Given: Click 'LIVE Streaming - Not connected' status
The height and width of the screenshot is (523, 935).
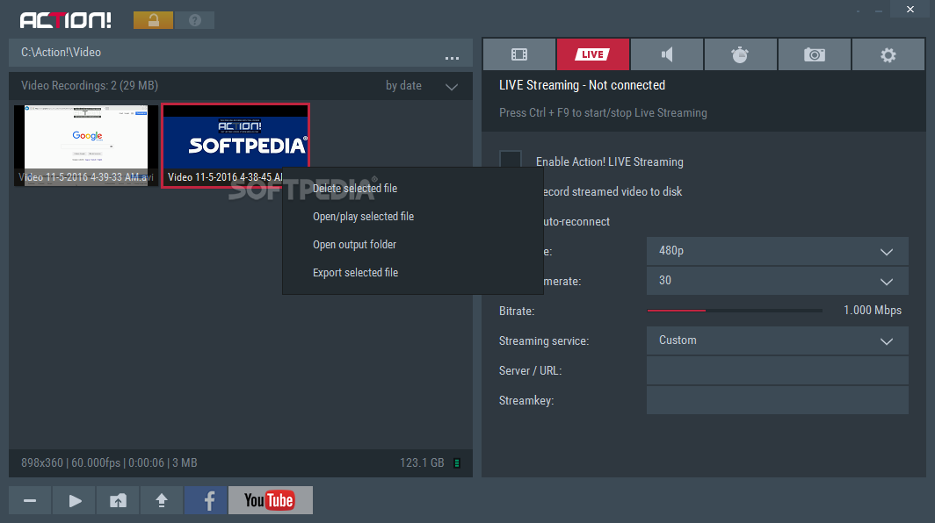Looking at the screenshot, I should click(582, 85).
